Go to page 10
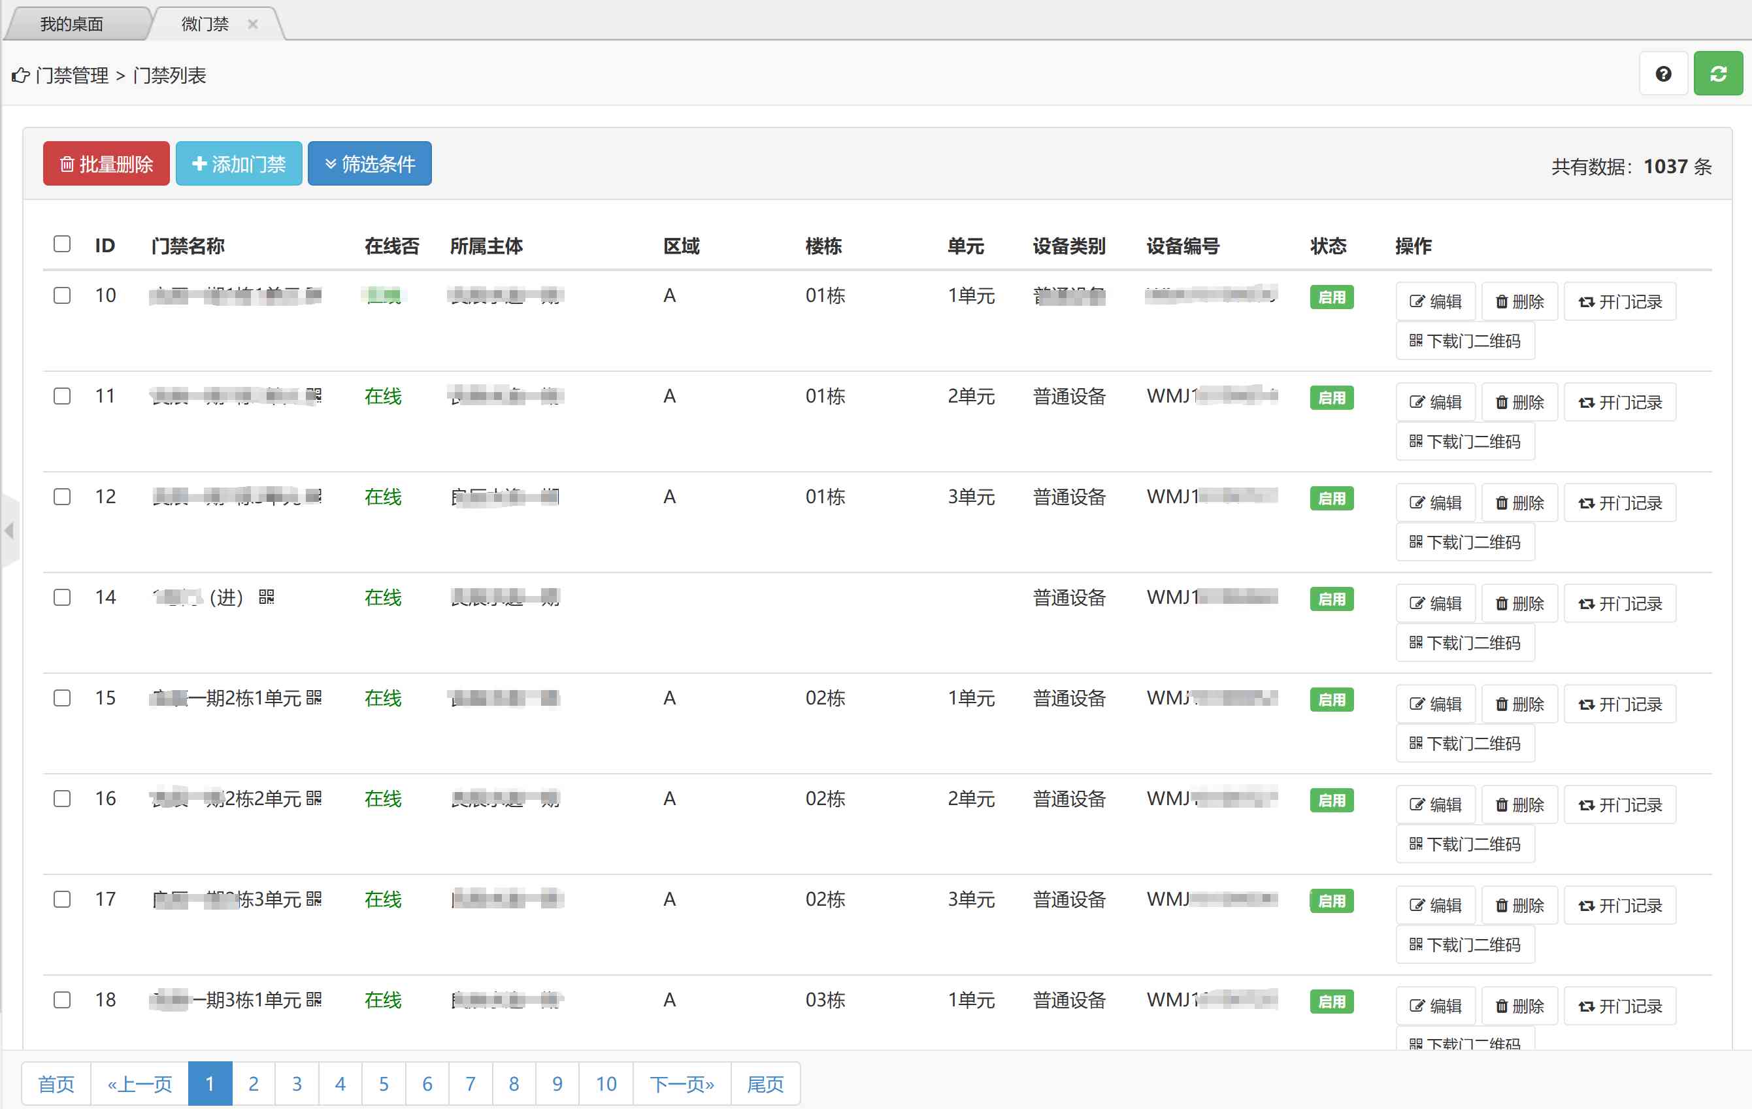Image resolution: width=1752 pixels, height=1109 pixels. point(606,1084)
